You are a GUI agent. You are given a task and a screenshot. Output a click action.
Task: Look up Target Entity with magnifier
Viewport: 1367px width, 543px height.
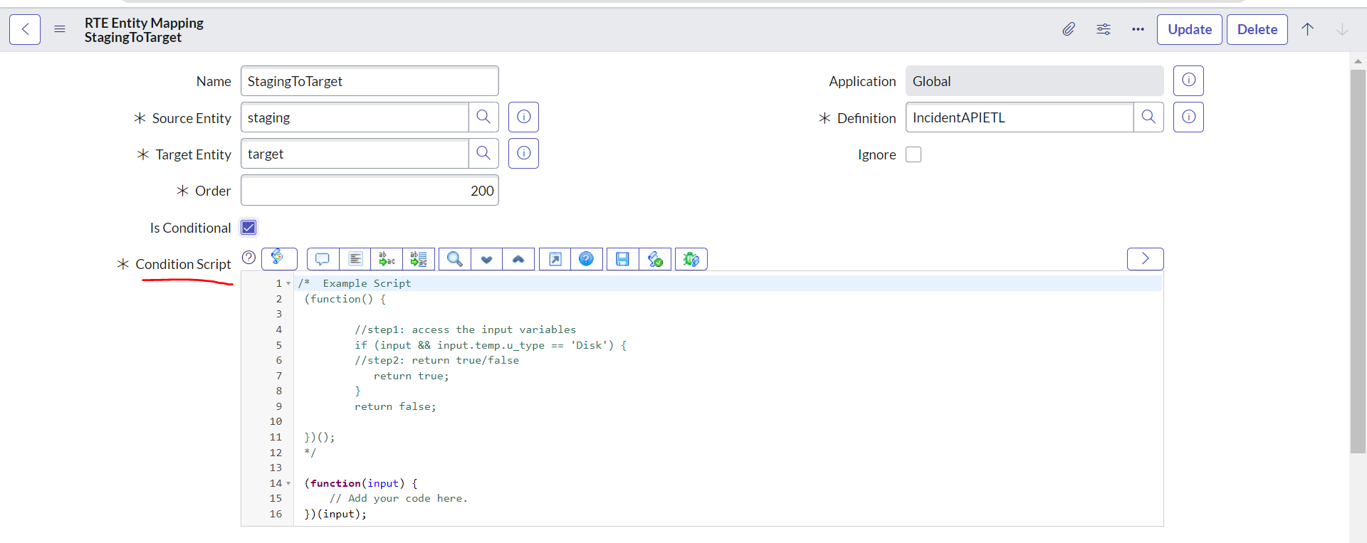[483, 153]
